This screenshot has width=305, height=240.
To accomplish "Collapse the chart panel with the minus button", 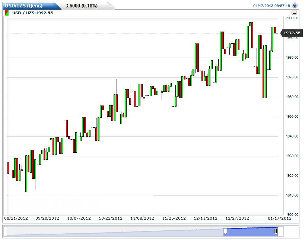I will tap(294, 13).
